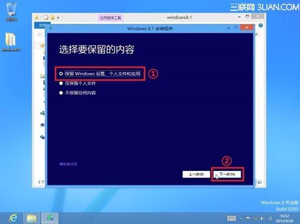Open Action Center flag icon in tray

[249, 218]
